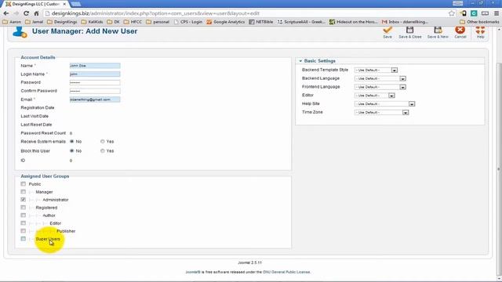
Task: Click in the Name field
Action: click(x=95, y=66)
